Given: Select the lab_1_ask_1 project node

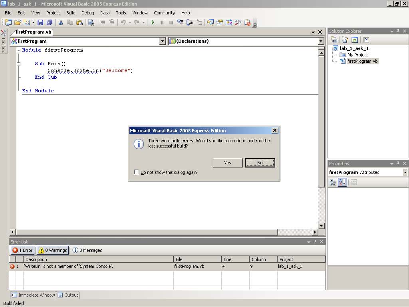Looking at the screenshot, I should [x=354, y=48].
